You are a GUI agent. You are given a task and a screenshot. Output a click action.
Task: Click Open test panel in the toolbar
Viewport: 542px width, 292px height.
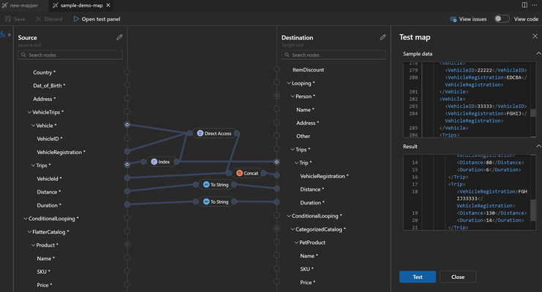click(x=97, y=19)
